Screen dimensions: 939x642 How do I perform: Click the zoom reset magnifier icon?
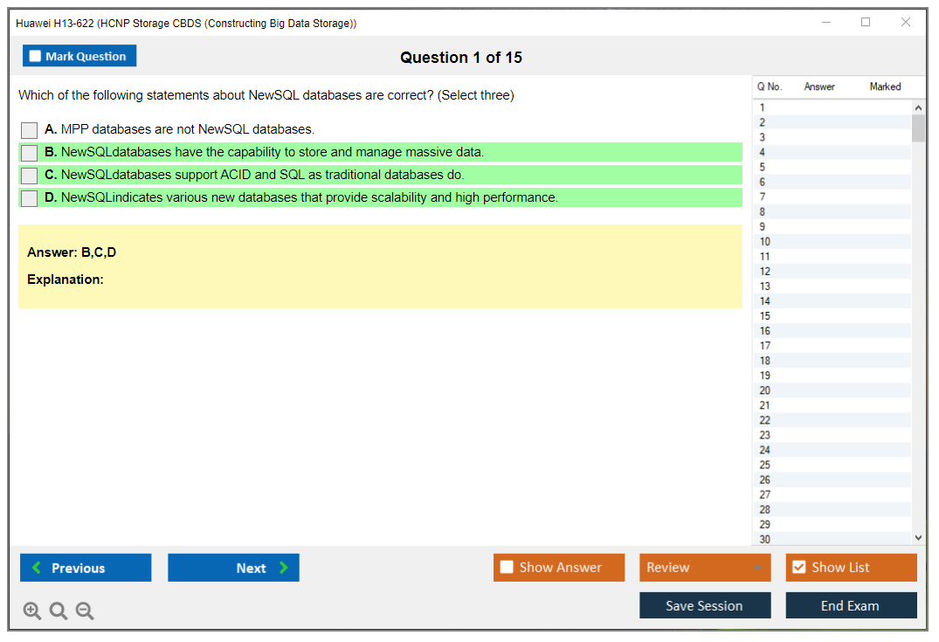(59, 611)
